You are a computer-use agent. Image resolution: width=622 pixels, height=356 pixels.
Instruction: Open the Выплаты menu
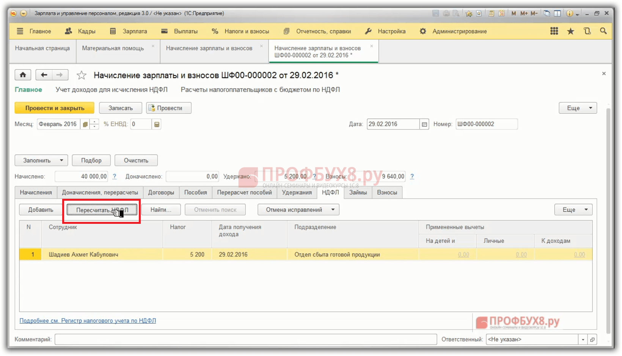179,31
